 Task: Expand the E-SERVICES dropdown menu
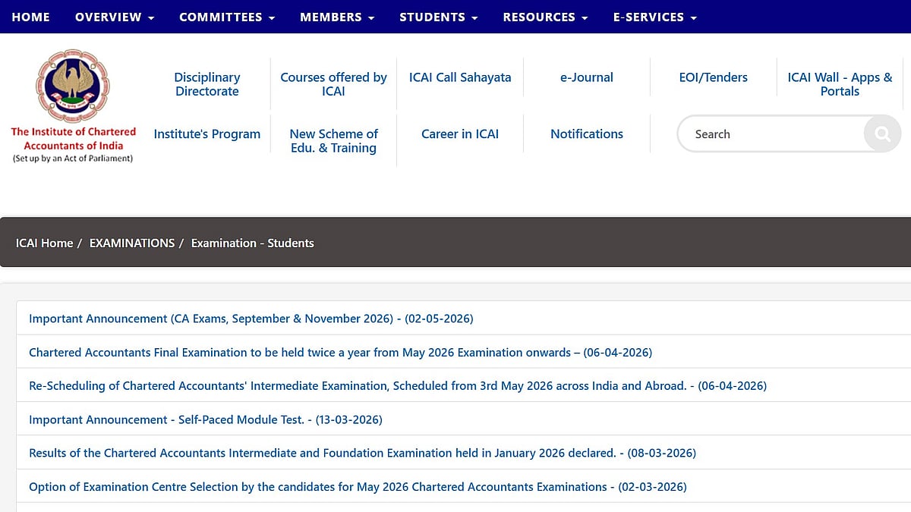(655, 17)
